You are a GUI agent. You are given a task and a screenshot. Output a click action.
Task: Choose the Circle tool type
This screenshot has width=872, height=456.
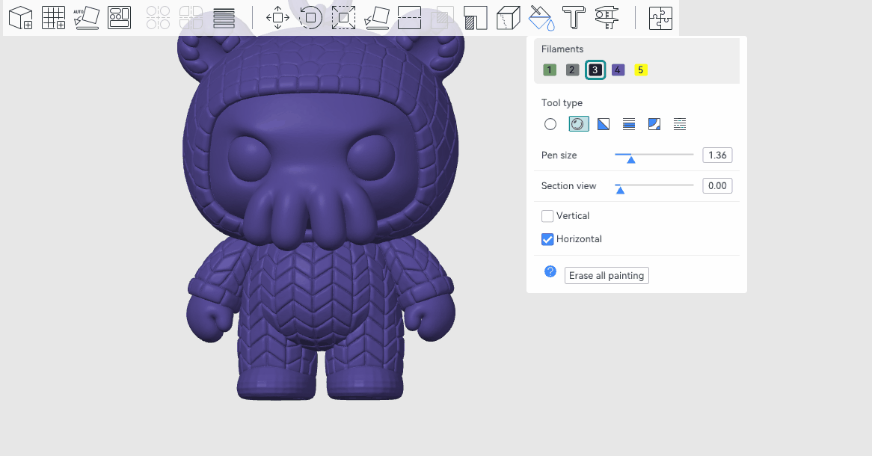[x=550, y=124]
